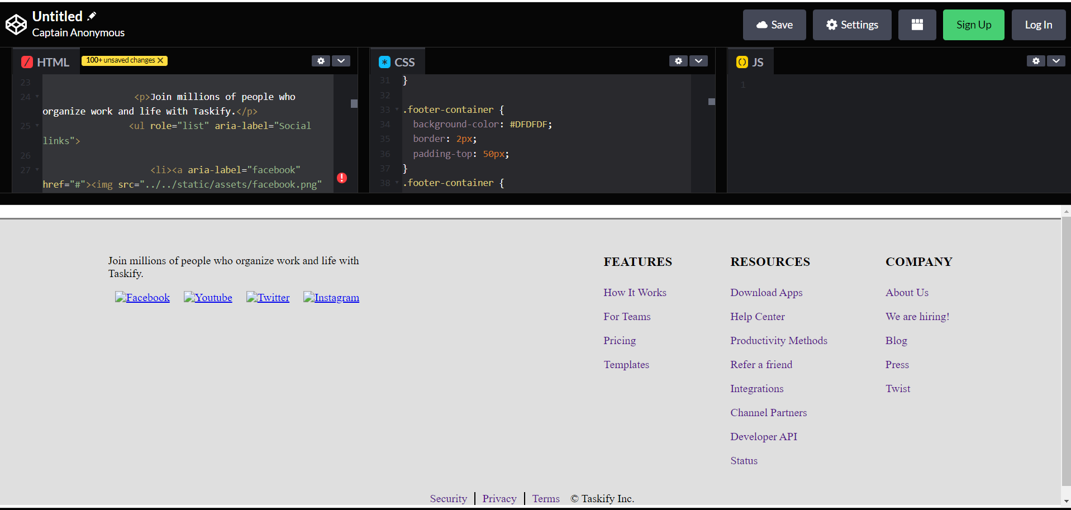
Task: Open the Press link
Action: coord(897,364)
